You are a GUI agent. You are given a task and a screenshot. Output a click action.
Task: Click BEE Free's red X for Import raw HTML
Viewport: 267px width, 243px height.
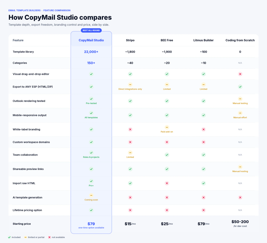point(167,183)
